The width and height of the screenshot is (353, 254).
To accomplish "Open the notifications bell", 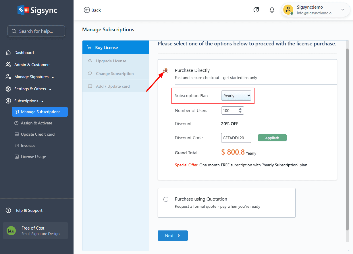I will 272,10.
